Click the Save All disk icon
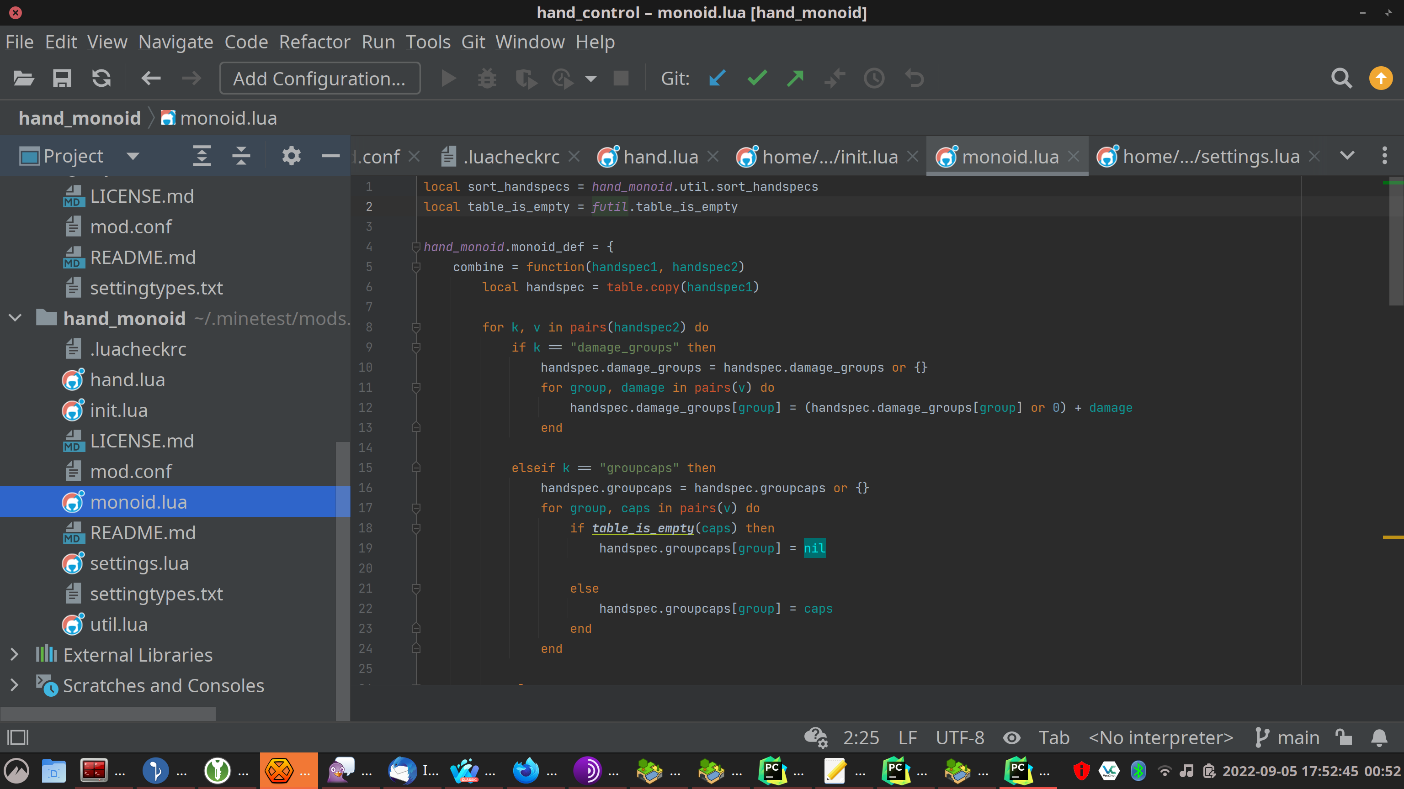 [x=62, y=79]
